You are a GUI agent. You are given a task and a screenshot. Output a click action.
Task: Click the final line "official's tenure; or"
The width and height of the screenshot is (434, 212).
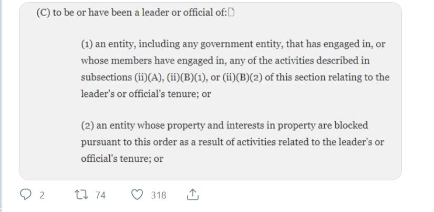(x=122, y=159)
